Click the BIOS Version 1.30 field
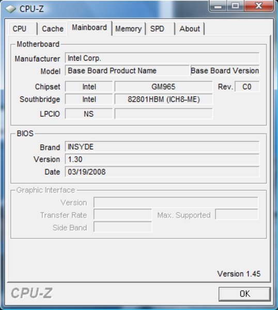The image size is (278, 310). [x=162, y=159]
